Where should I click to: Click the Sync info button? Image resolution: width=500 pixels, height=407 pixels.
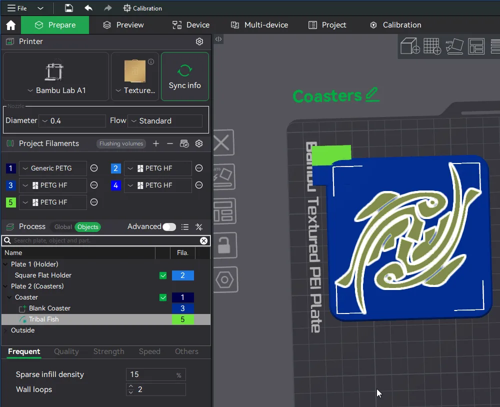point(185,76)
